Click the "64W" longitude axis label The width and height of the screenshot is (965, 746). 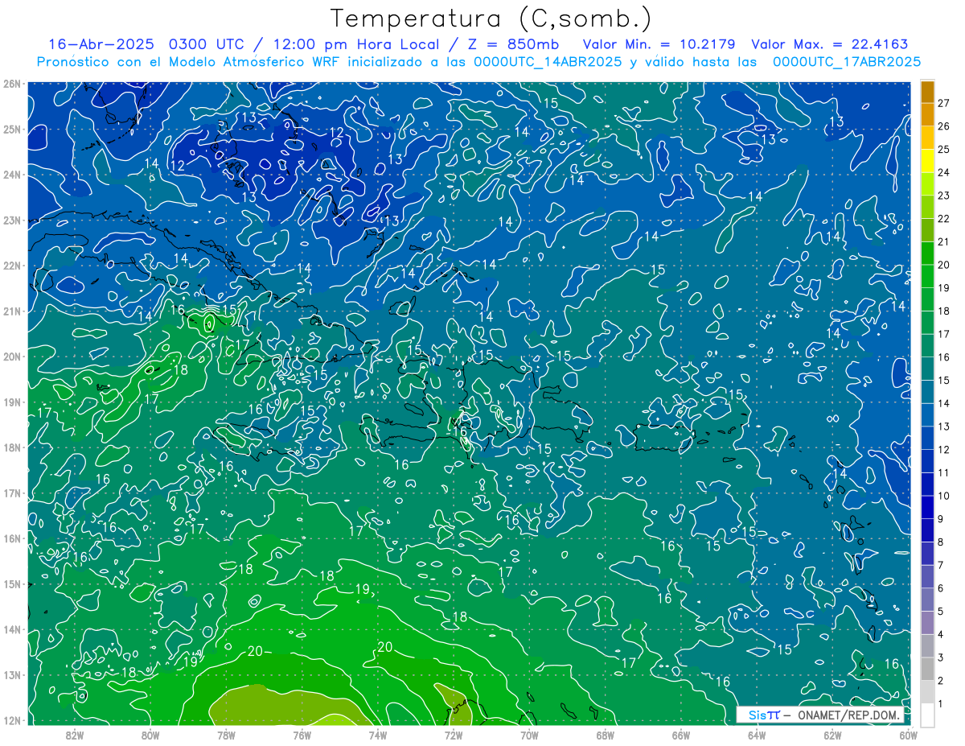coord(757,735)
